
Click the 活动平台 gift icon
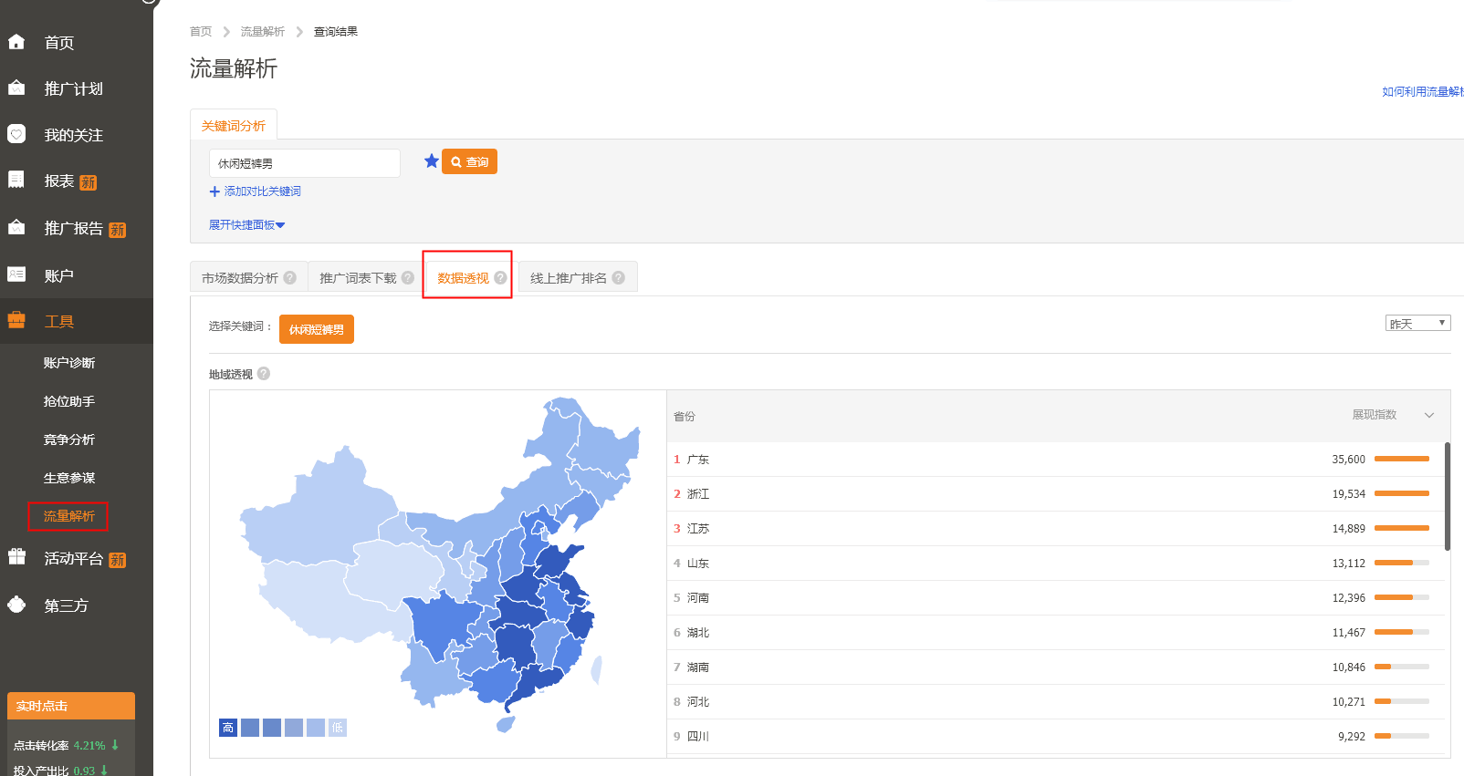coord(16,557)
